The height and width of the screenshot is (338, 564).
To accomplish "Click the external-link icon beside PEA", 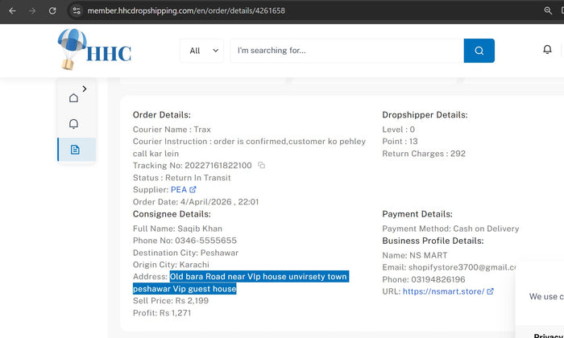I will [193, 189].
